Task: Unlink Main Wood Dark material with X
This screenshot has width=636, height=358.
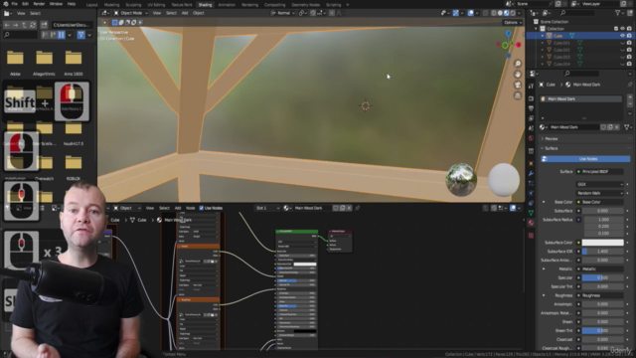Action: tap(617, 127)
